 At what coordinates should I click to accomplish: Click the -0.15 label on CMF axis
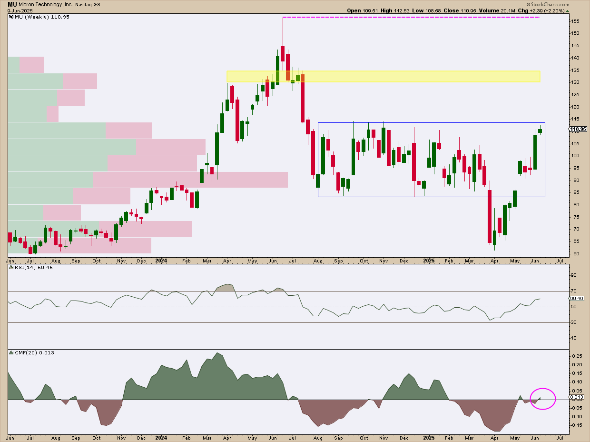click(577, 425)
